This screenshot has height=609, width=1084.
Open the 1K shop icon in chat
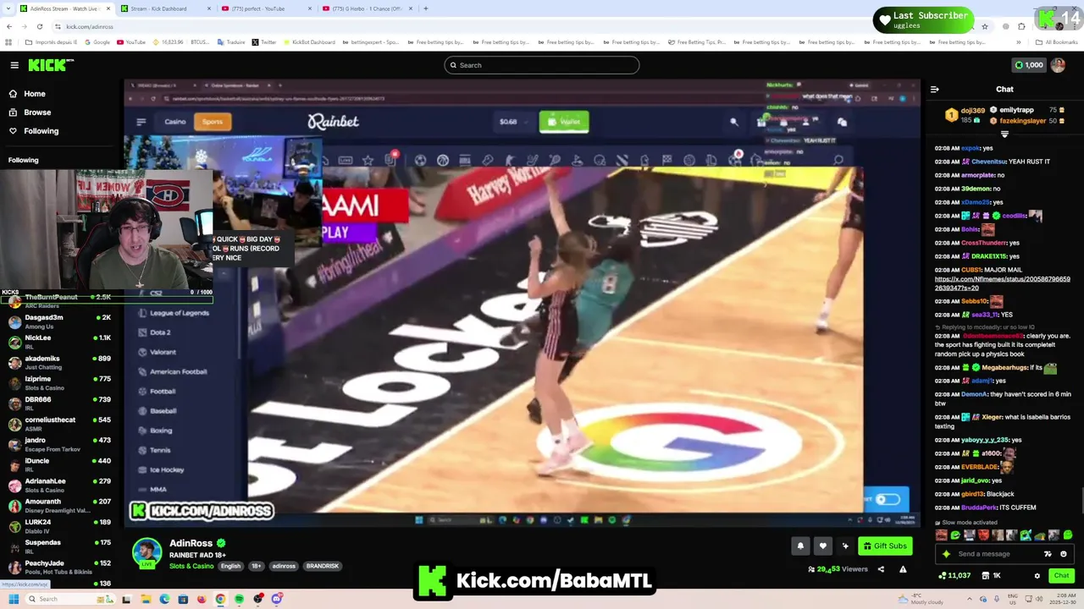tap(991, 576)
